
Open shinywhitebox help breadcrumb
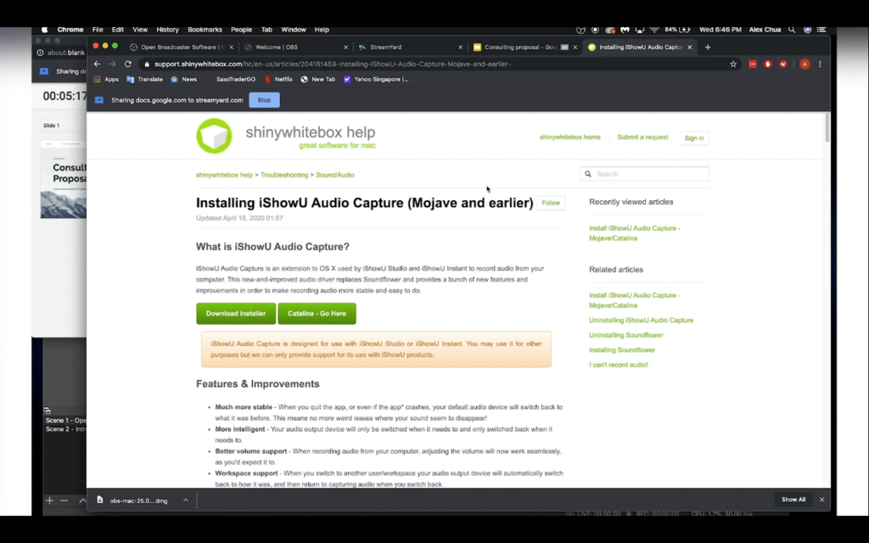(x=224, y=175)
